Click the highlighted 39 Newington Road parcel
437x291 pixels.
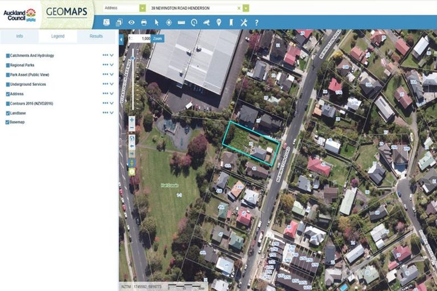click(250, 143)
